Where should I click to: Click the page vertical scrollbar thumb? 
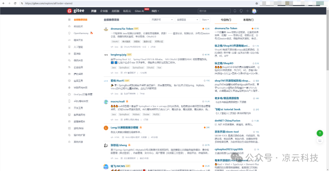tap(327, 40)
